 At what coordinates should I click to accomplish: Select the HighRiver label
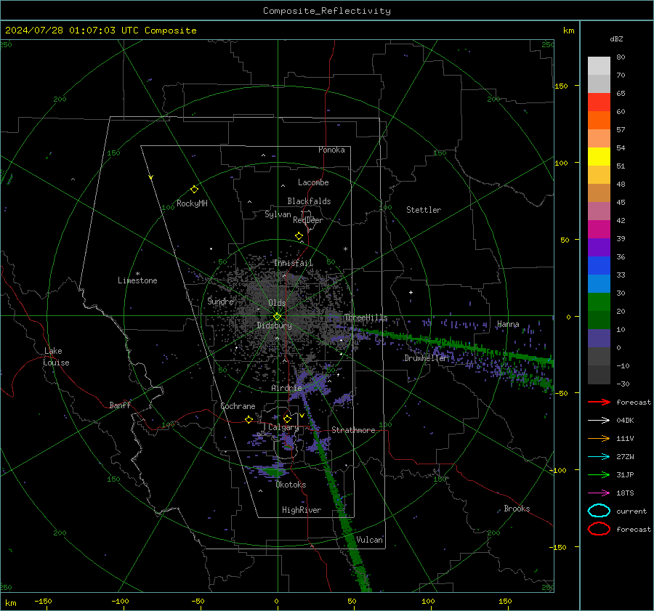tap(302, 510)
